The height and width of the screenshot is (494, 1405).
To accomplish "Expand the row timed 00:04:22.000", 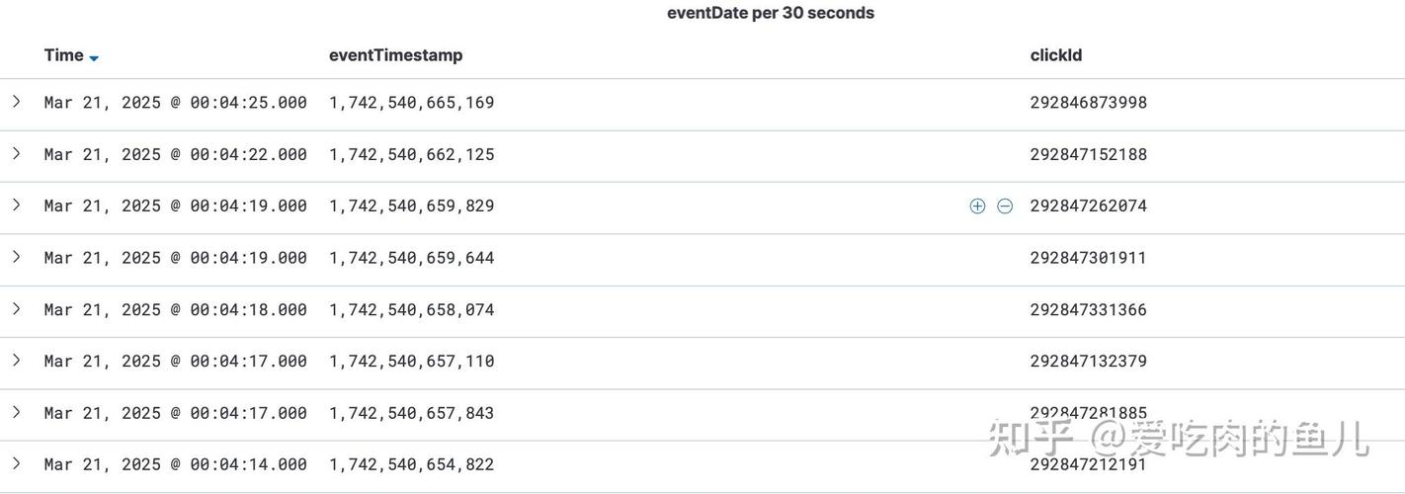I will pos(16,154).
